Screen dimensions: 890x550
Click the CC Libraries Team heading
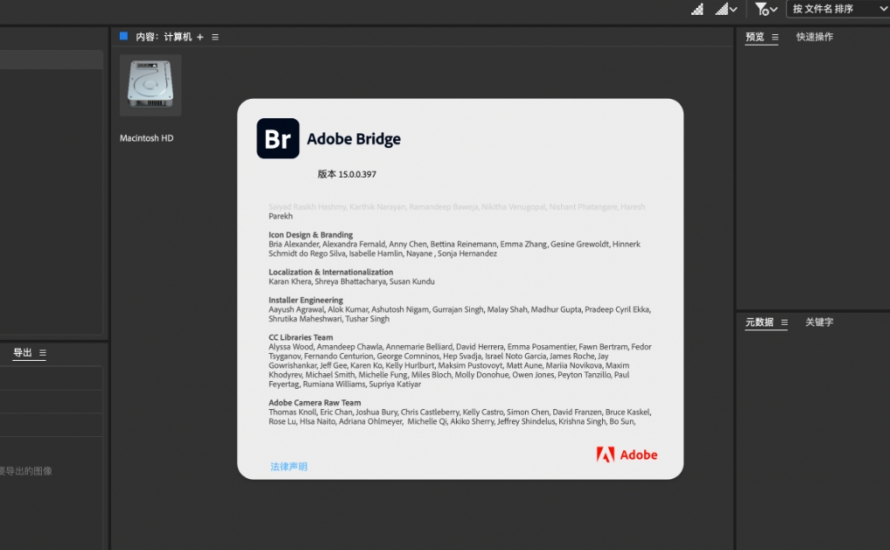[301, 337]
